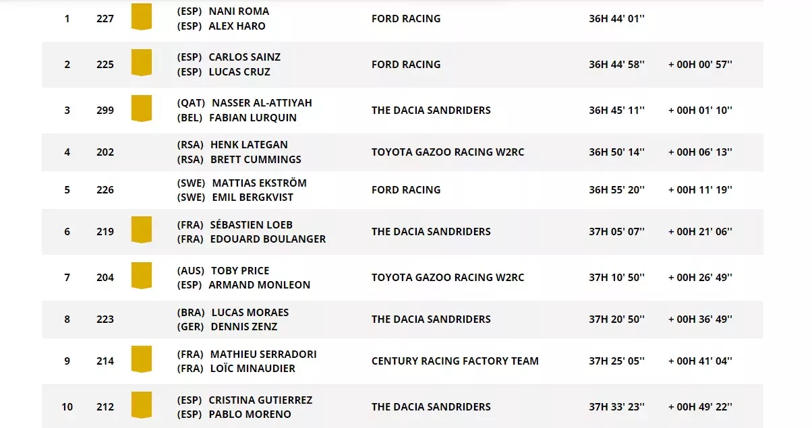Viewport: 812px width, 428px height.
Task: Open co-driver Fabian Lurquin
Action: coord(253,118)
